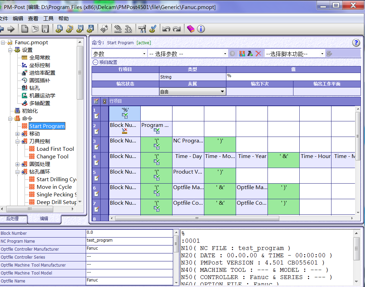Open the 帮助 menu
The width and height of the screenshot is (365, 287).
click(63, 18)
